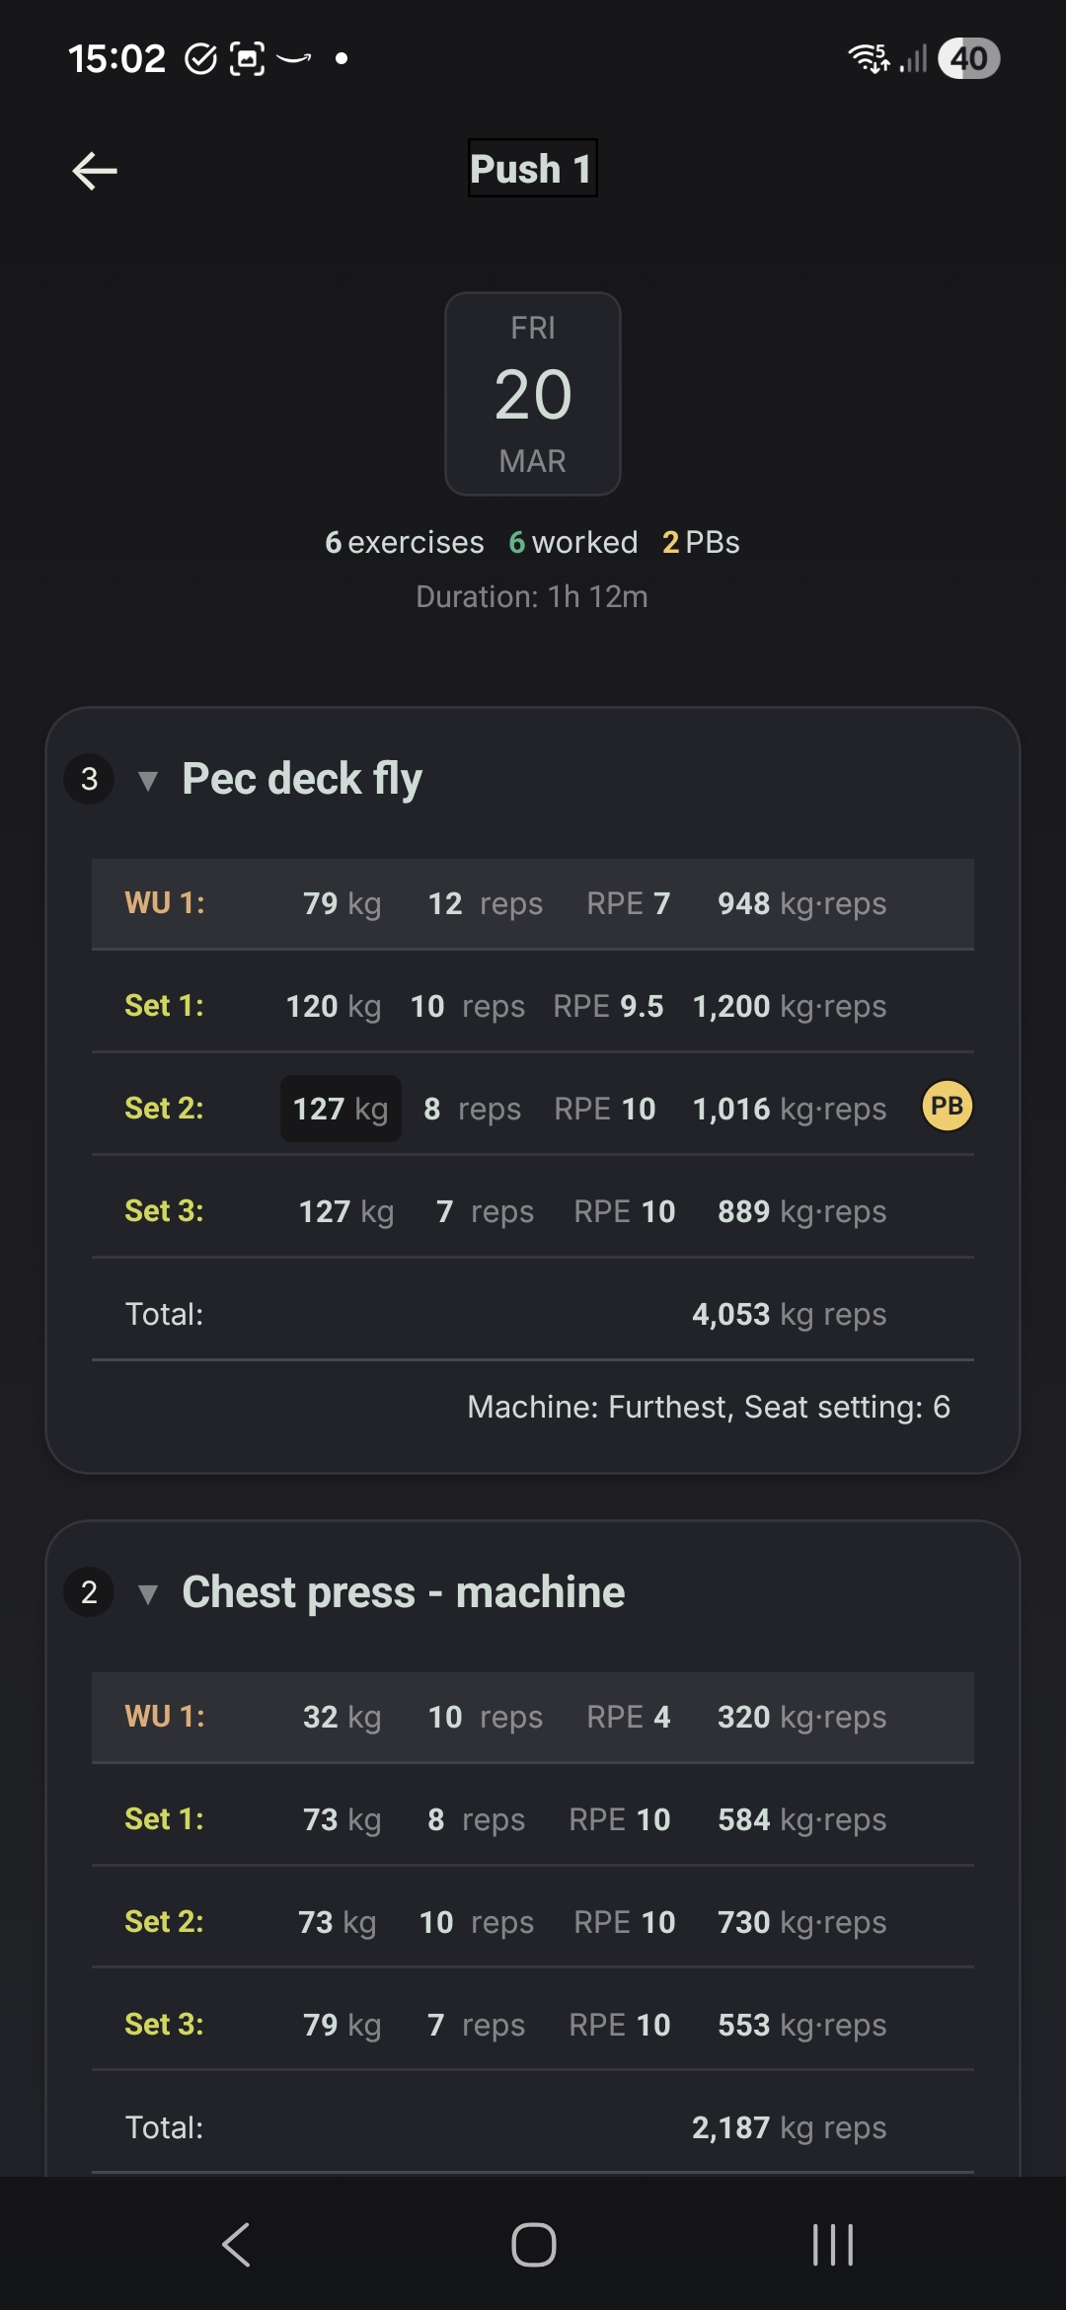The width and height of the screenshot is (1066, 2310).
Task: Select the WU 1 warmup row for Pec deck
Action: tap(533, 903)
